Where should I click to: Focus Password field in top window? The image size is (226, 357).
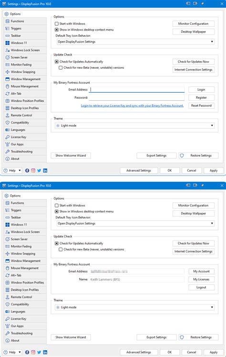click(x=137, y=98)
